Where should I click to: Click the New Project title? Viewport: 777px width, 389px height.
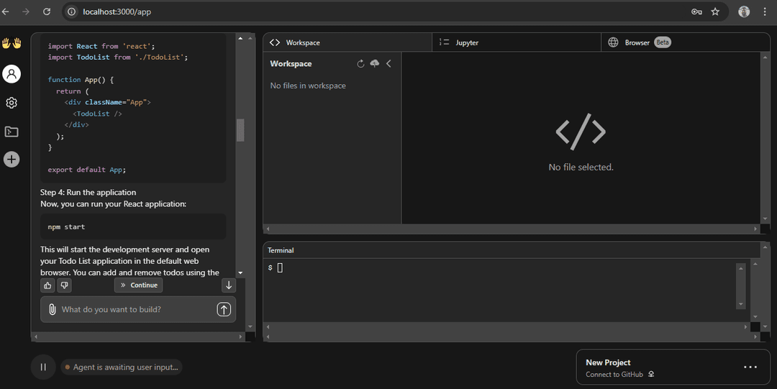tap(608, 362)
